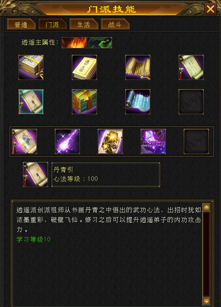
Task: Select the cream paper scroll with tassel icon
Action: click(x=191, y=67)
